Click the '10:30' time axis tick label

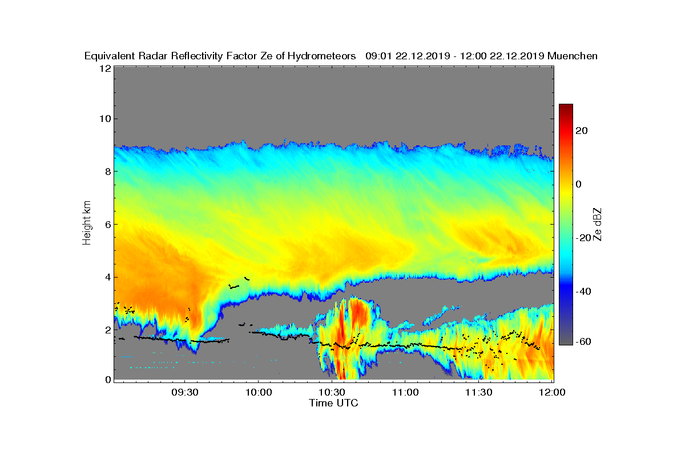[x=332, y=393]
